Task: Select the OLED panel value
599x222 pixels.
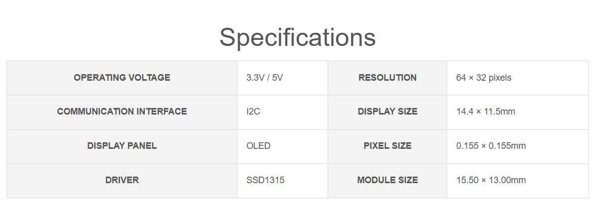Action: click(x=258, y=146)
